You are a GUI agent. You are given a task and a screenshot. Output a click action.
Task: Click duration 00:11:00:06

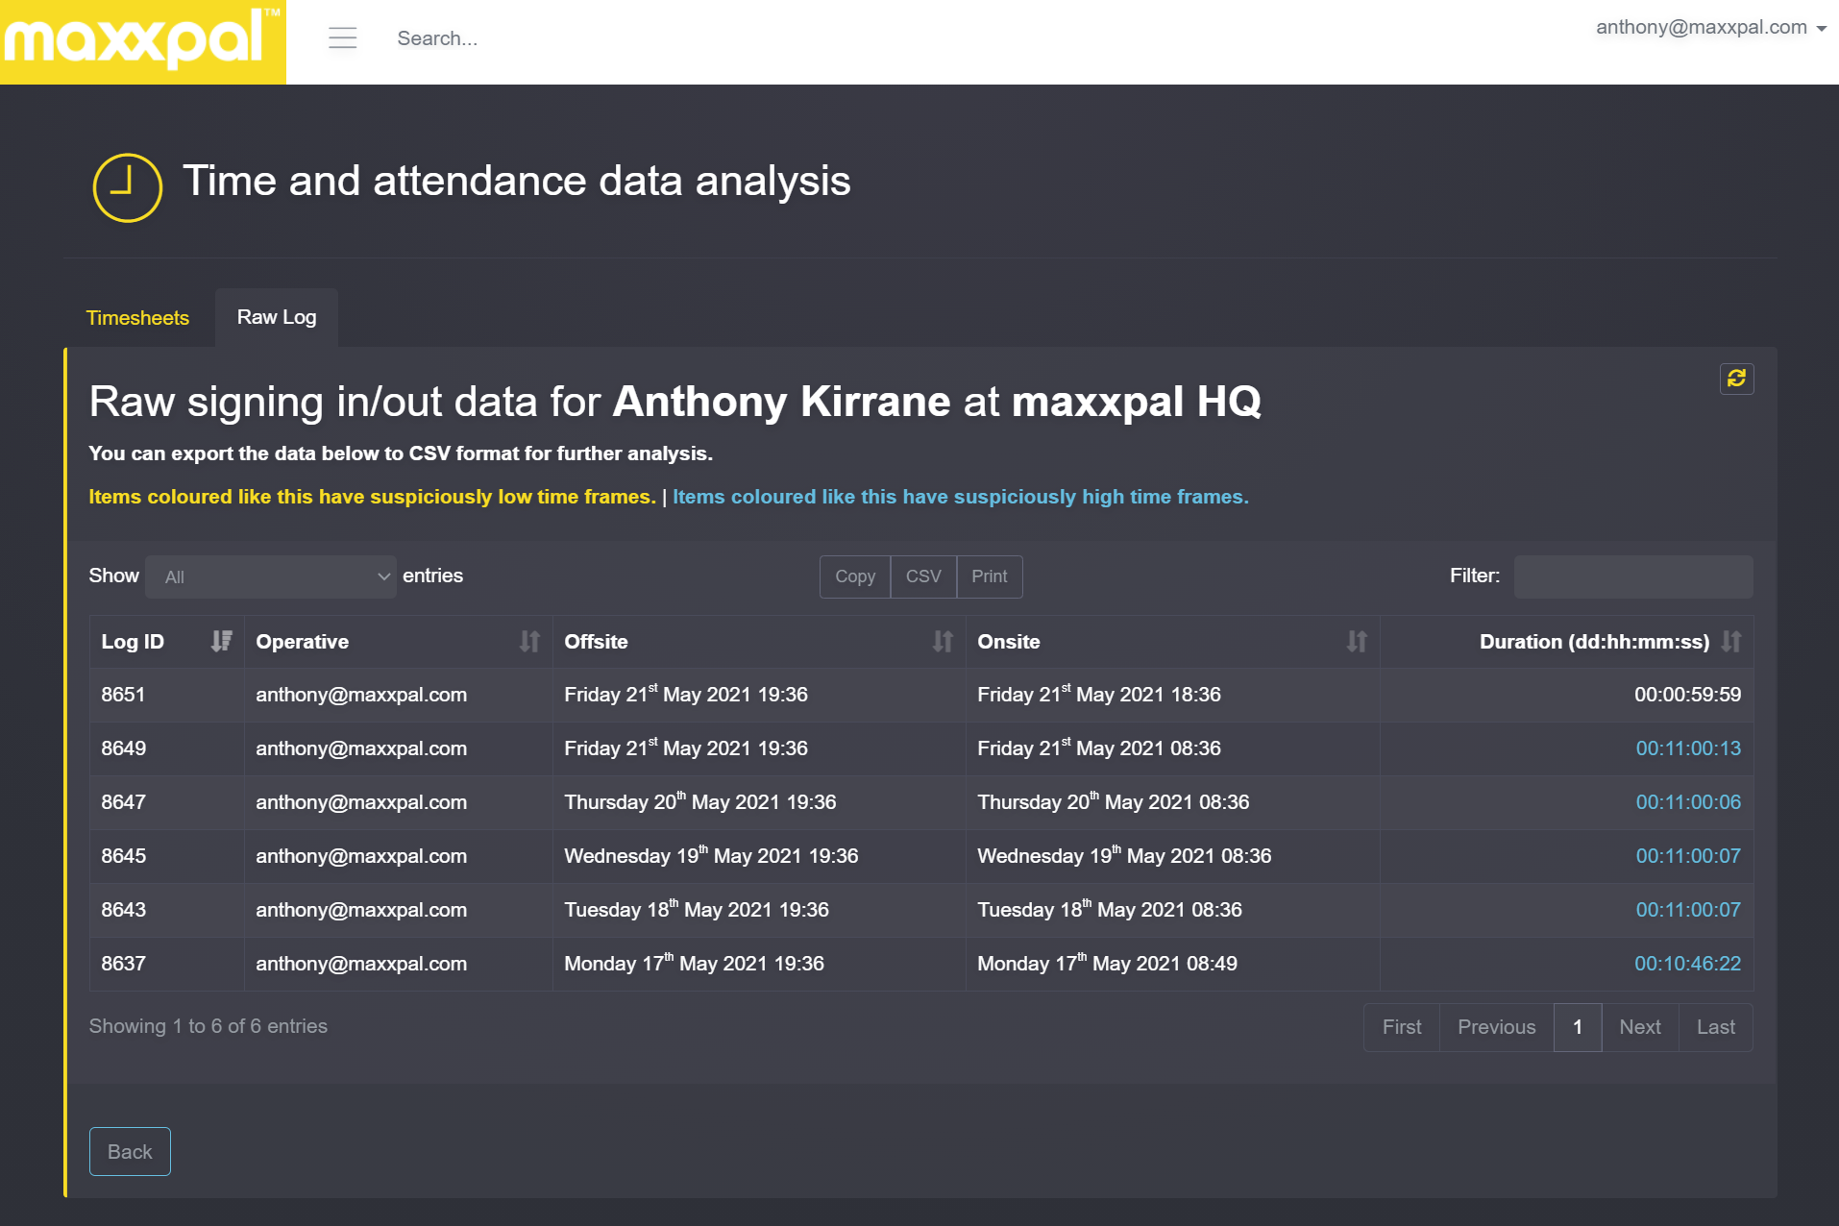click(x=1688, y=802)
